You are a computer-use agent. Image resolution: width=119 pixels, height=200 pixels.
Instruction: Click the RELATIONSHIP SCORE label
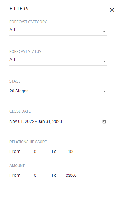pos(28,142)
